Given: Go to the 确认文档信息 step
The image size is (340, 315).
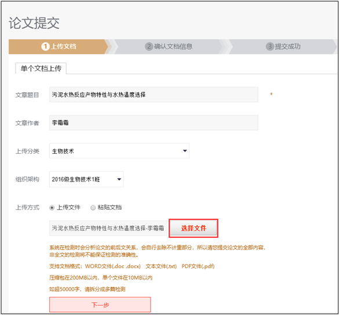Looking at the screenshot, I should click(x=173, y=46).
